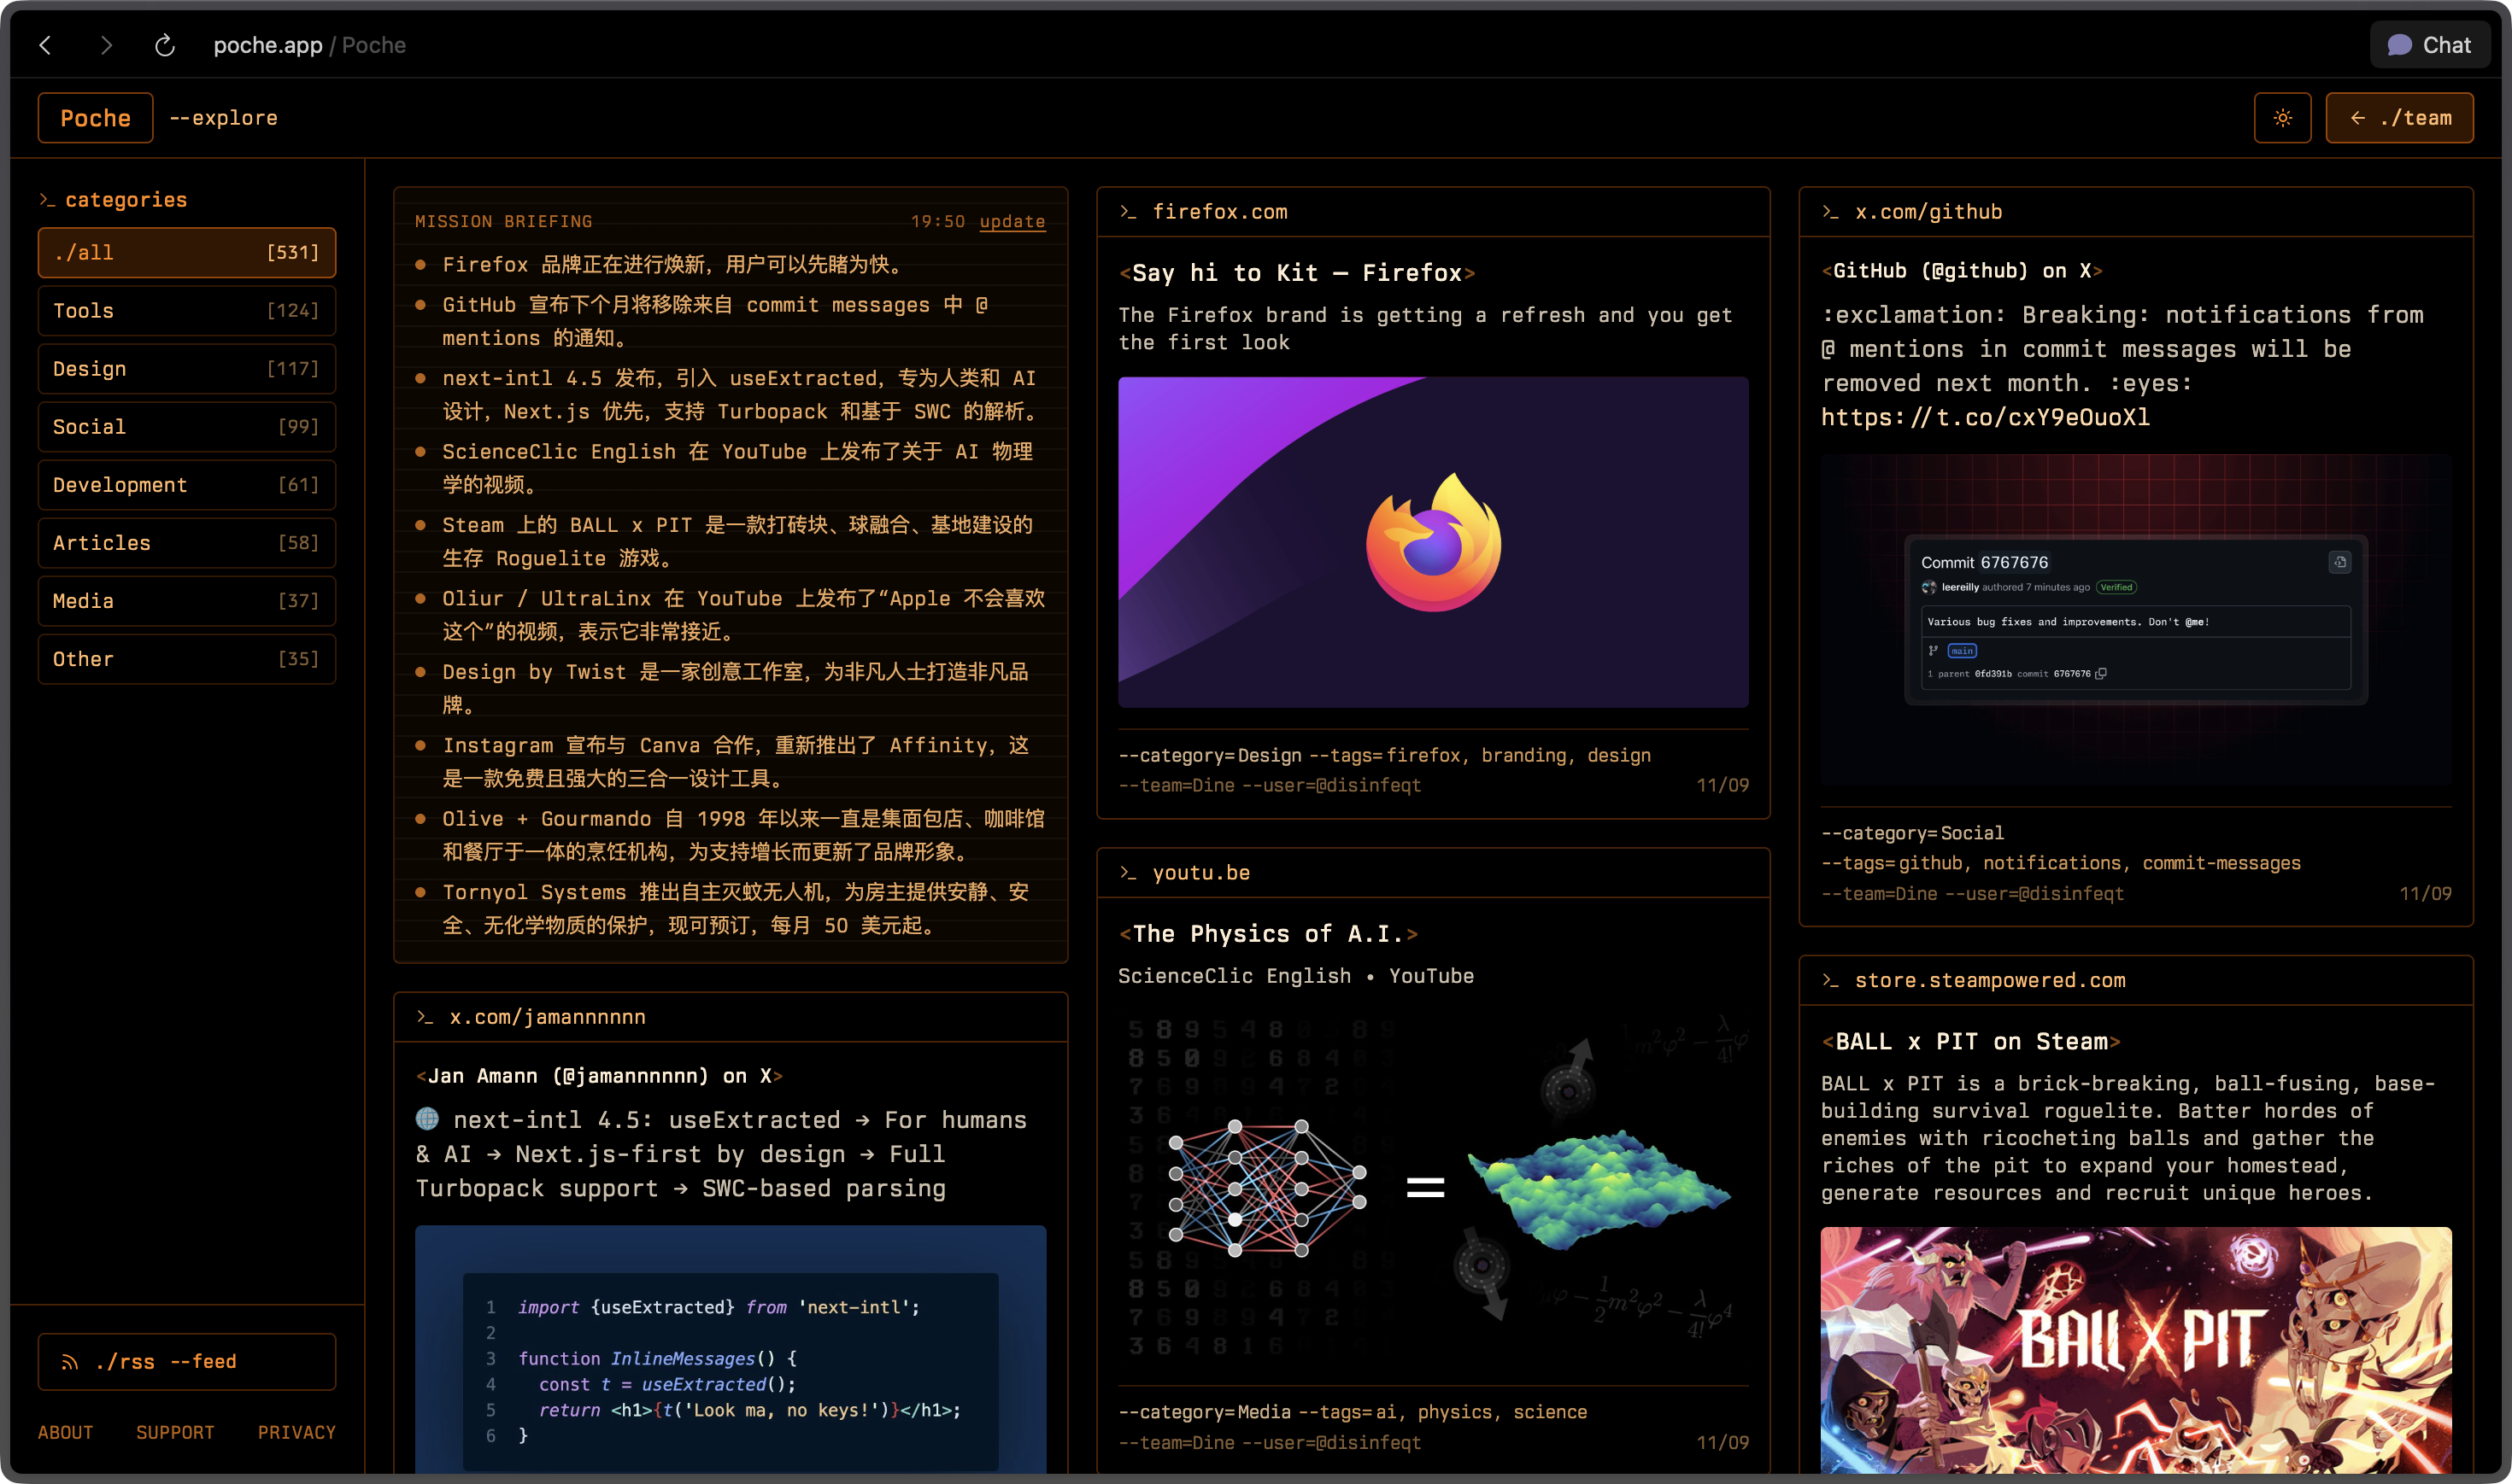
Task: Click the Poche logo button
Action: pyautogui.click(x=94, y=117)
